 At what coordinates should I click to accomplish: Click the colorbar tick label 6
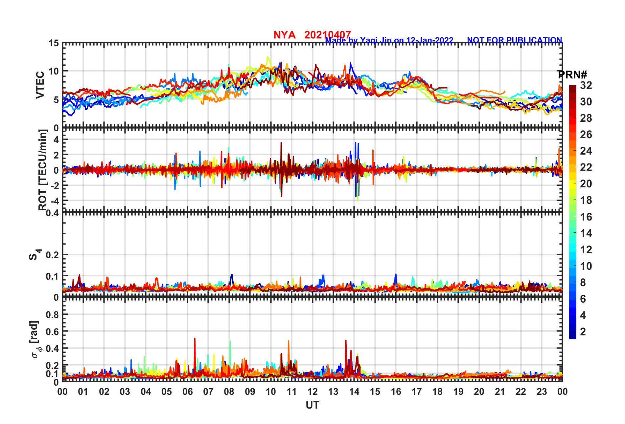[583, 299]
